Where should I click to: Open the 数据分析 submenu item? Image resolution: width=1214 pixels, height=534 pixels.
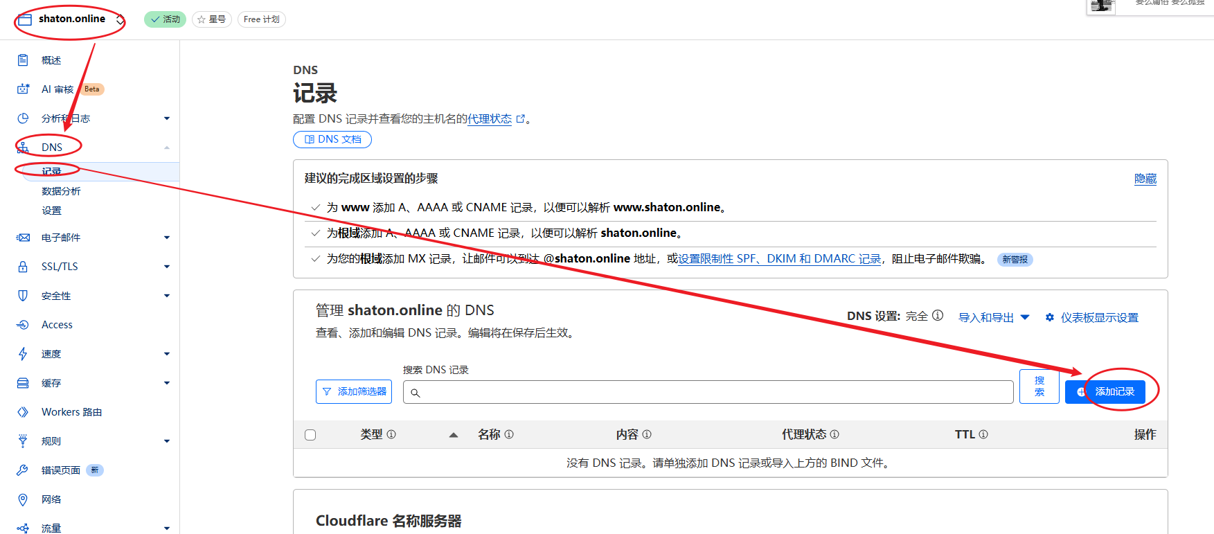click(x=61, y=191)
